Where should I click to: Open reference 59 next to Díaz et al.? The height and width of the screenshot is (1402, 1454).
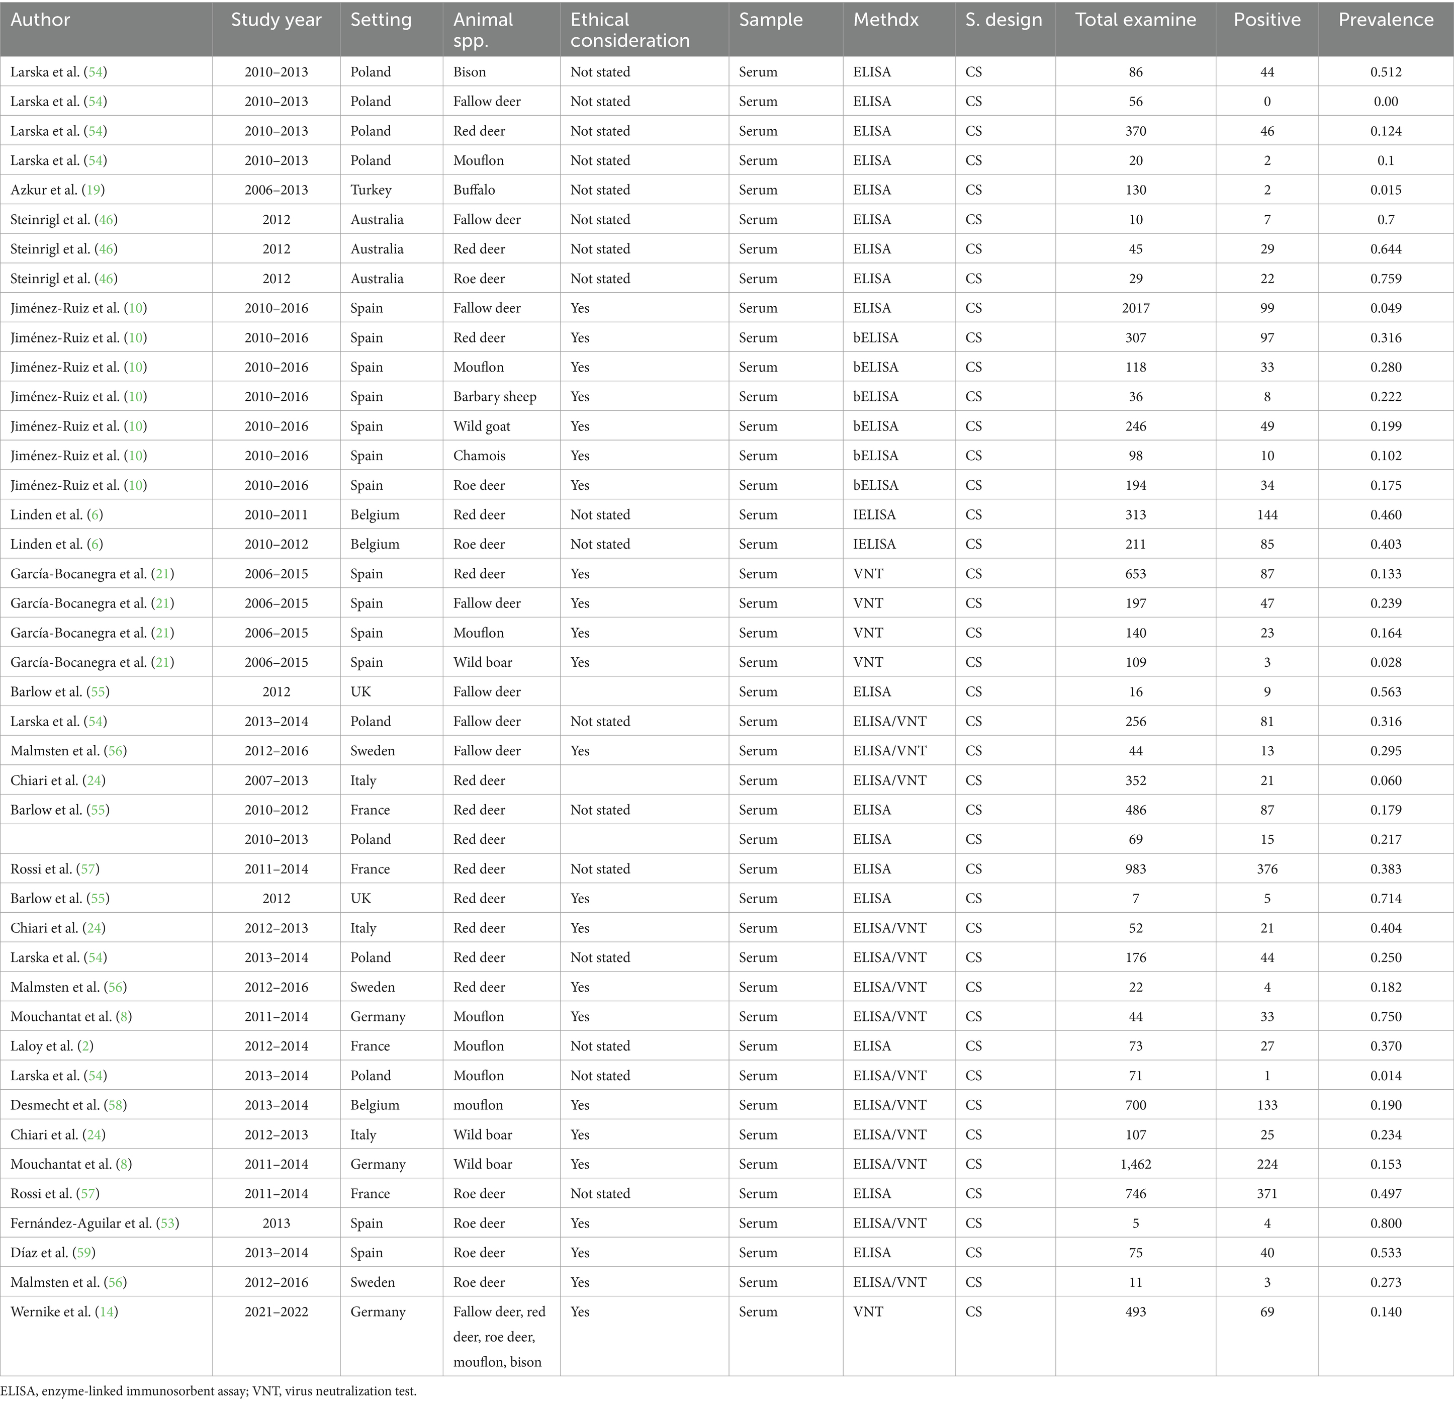point(84,1253)
